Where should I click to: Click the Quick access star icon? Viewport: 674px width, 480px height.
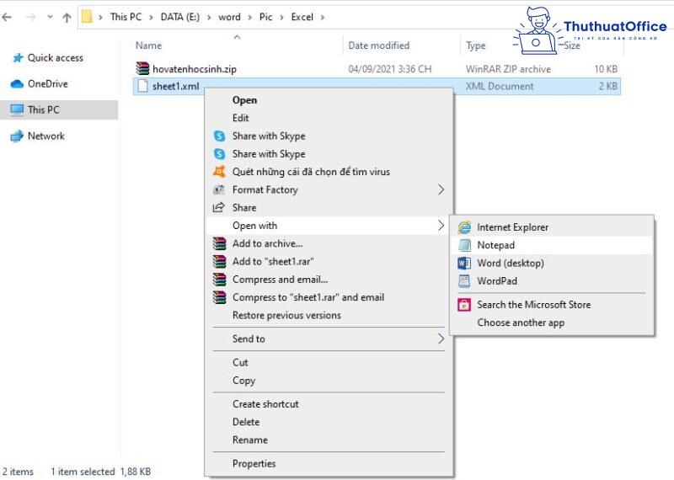coord(18,57)
